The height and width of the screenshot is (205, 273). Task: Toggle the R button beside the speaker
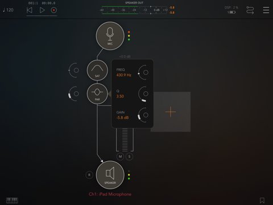[89, 175]
